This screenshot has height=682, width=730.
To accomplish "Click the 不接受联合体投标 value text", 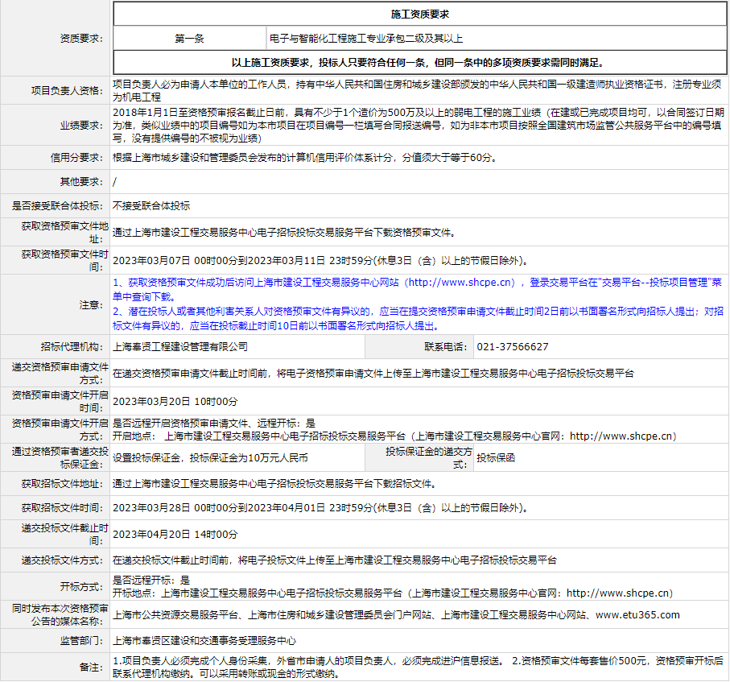I will (x=151, y=205).
